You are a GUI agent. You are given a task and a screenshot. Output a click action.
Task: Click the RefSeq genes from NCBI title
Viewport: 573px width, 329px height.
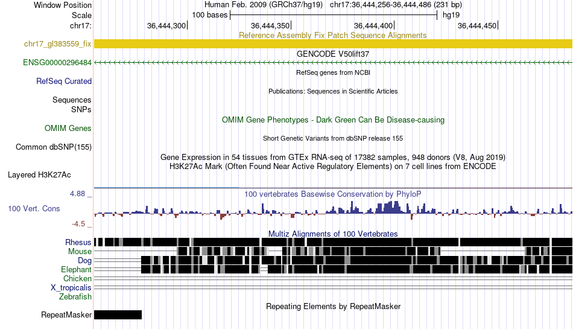[333, 72]
